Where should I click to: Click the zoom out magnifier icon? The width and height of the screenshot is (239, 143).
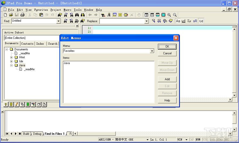click(x=175, y=15)
